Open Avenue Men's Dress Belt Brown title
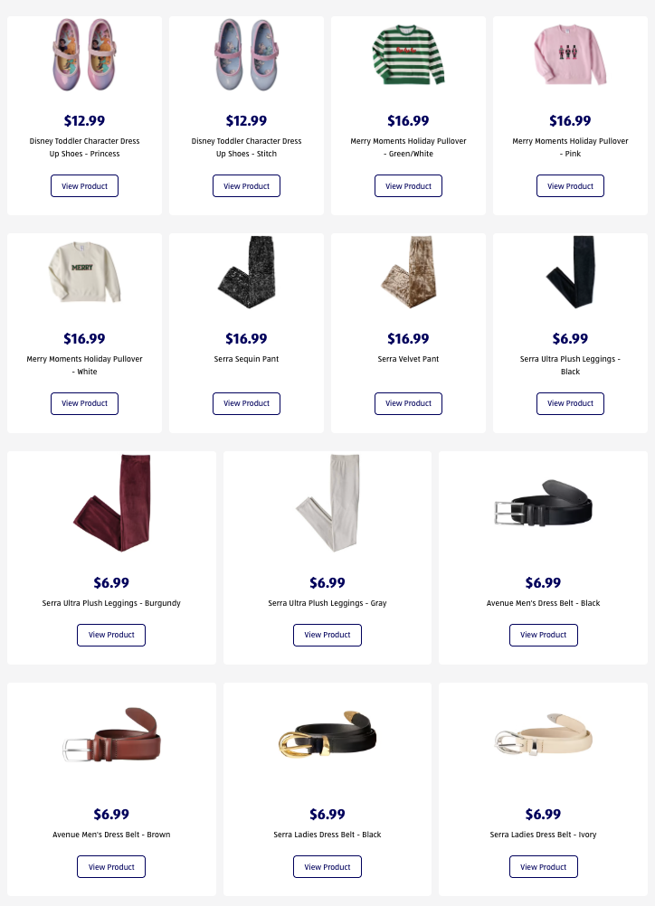This screenshot has width=655, height=906. [x=111, y=835]
